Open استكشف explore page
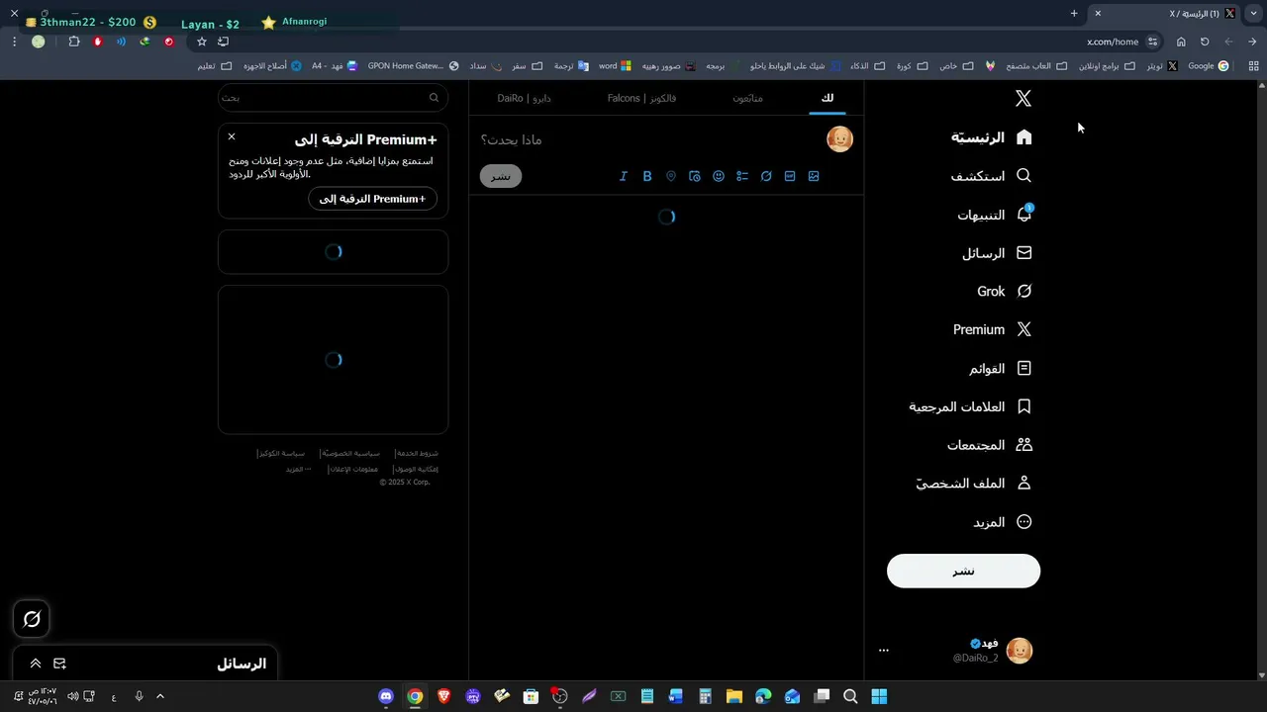Image resolution: width=1267 pixels, height=712 pixels. coord(992,176)
